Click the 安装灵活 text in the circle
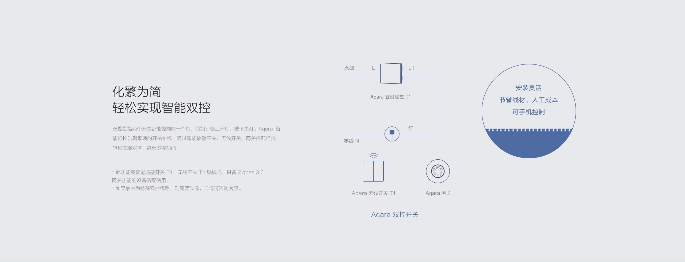 click(529, 88)
